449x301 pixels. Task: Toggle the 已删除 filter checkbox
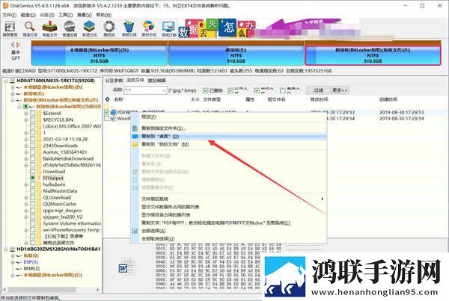click(x=205, y=90)
